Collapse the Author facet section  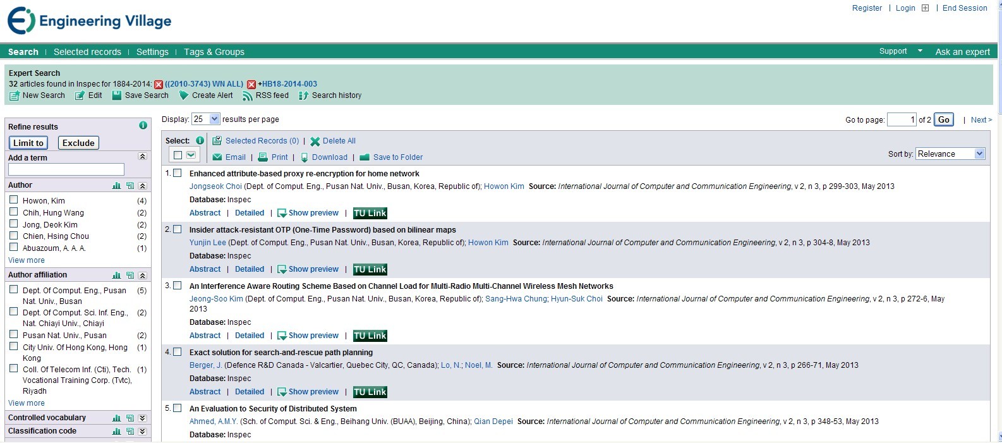click(143, 185)
